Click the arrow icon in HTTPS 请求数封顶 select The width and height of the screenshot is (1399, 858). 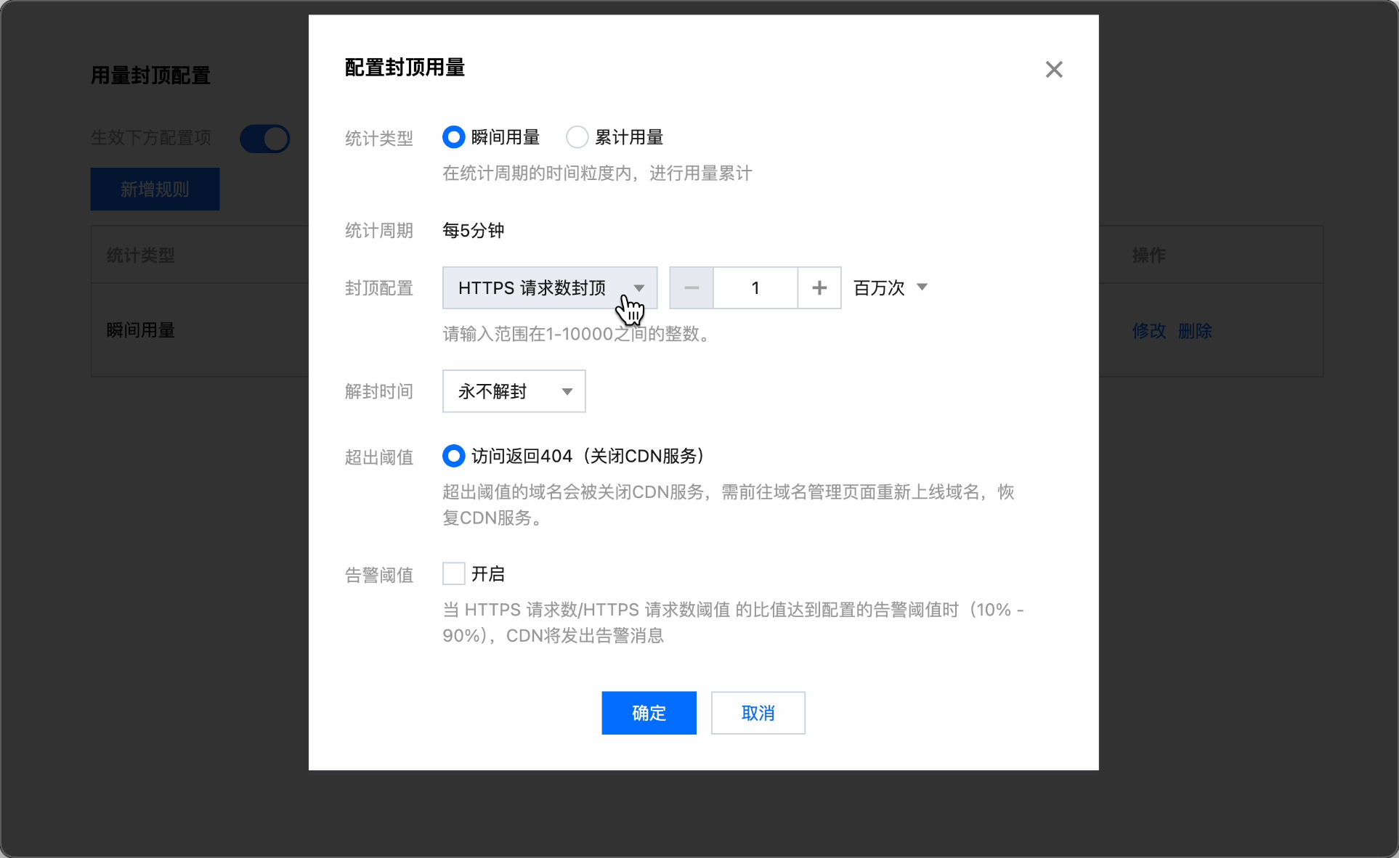pyautogui.click(x=639, y=288)
